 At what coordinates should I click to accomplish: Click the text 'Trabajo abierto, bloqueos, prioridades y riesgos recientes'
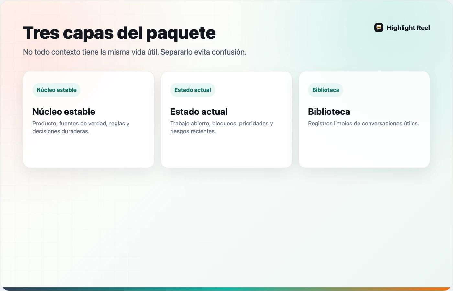point(222,127)
